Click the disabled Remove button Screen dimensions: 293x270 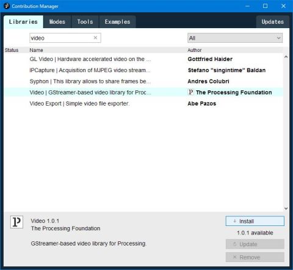tap(255, 257)
